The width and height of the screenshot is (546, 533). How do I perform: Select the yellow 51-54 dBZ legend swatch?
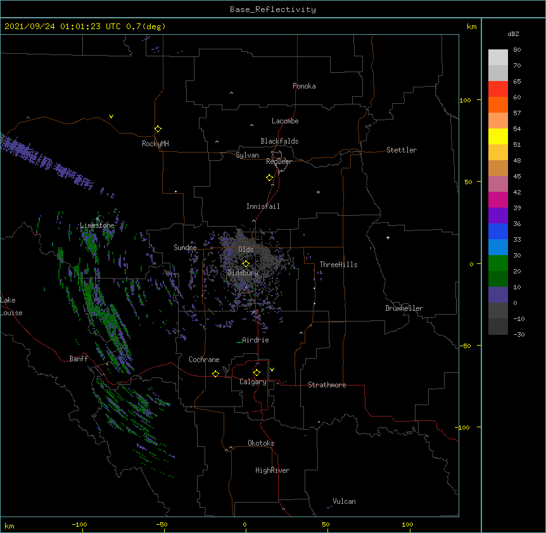point(498,137)
